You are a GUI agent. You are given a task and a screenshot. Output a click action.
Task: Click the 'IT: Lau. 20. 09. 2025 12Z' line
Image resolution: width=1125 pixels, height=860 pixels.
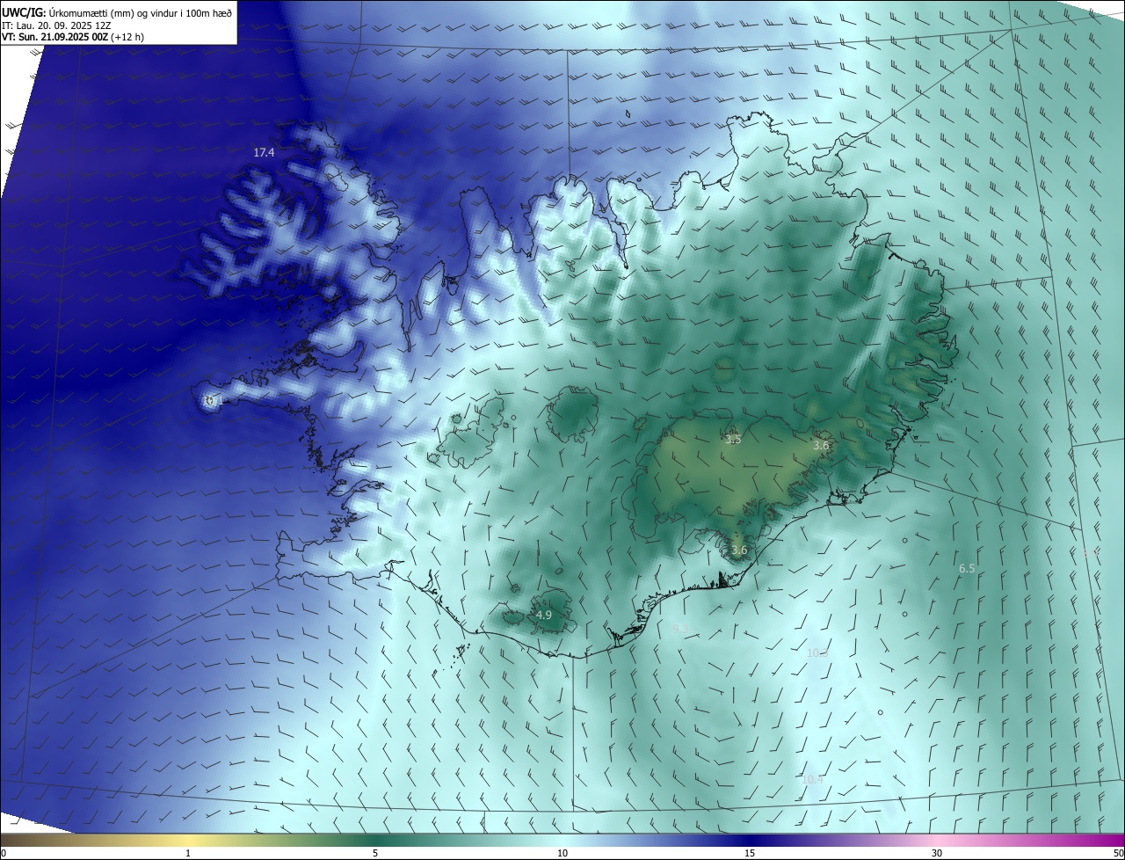tap(56, 26)
